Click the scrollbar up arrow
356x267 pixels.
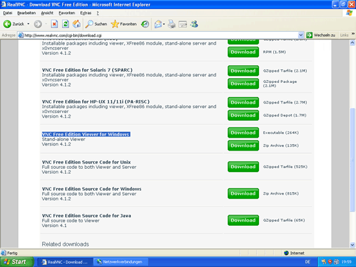pos(352,43)
